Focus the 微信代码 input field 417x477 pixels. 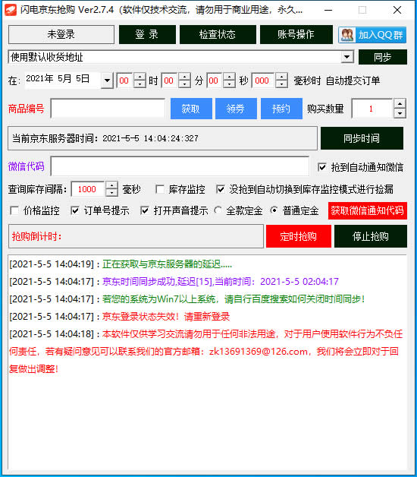(180, 166)
